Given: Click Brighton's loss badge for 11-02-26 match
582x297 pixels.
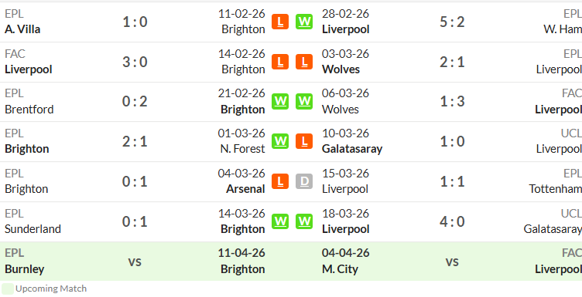Looking at the screenshot, I should (x=280, y=22).
